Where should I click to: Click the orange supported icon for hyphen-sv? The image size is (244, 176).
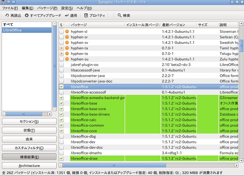pos(67,43)
